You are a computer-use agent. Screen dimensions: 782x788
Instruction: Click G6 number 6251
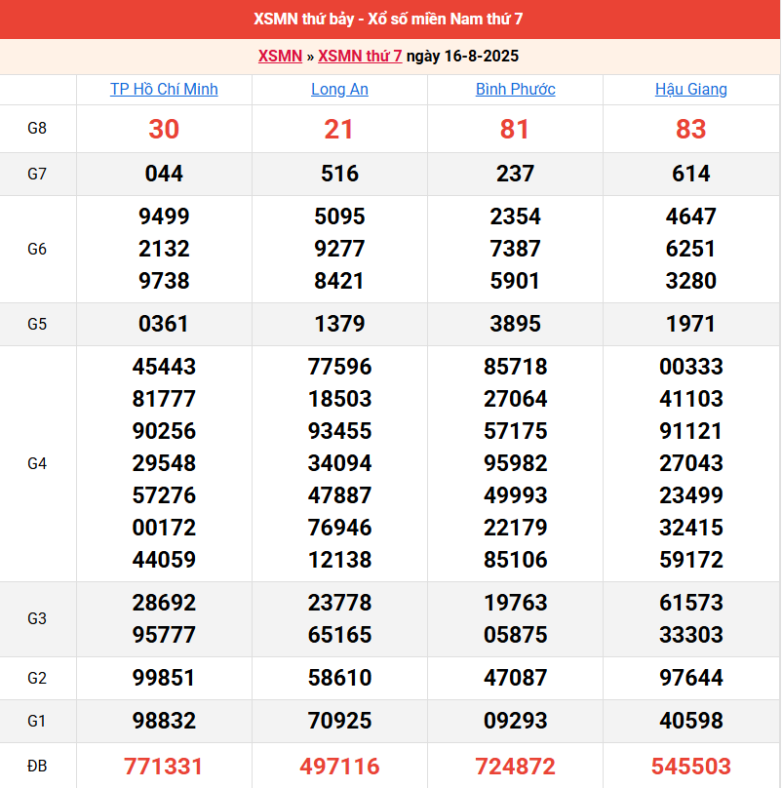click(x=690, y=249)
